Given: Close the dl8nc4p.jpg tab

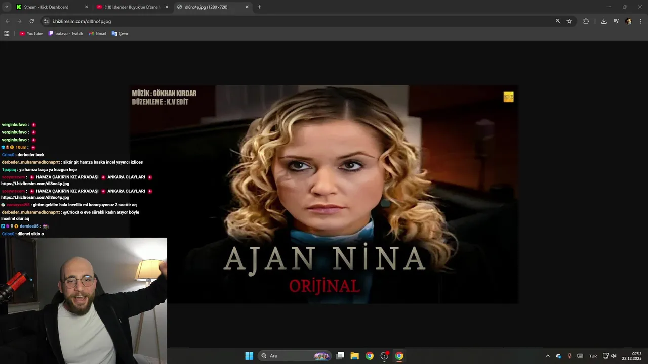Looking at the screenshot, I should (247, 7).
